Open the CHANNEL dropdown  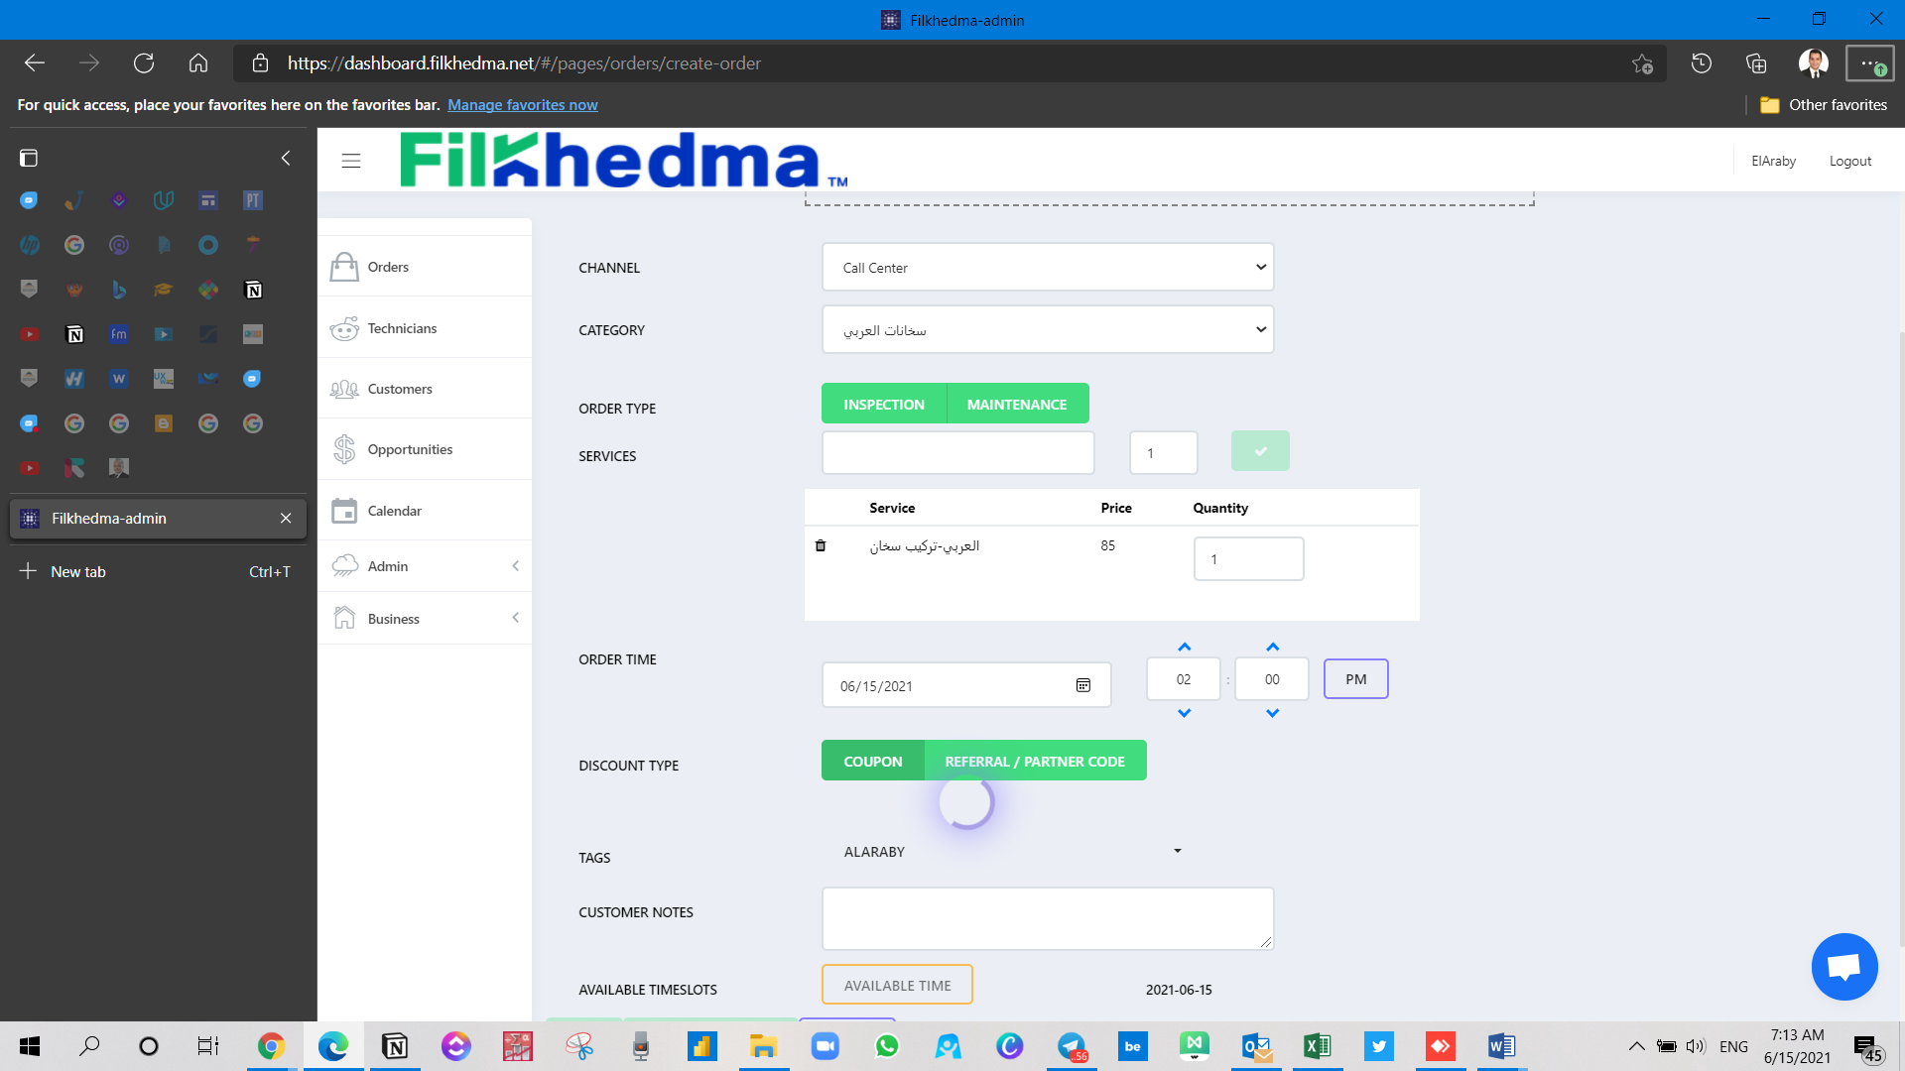click(1047, 268)
